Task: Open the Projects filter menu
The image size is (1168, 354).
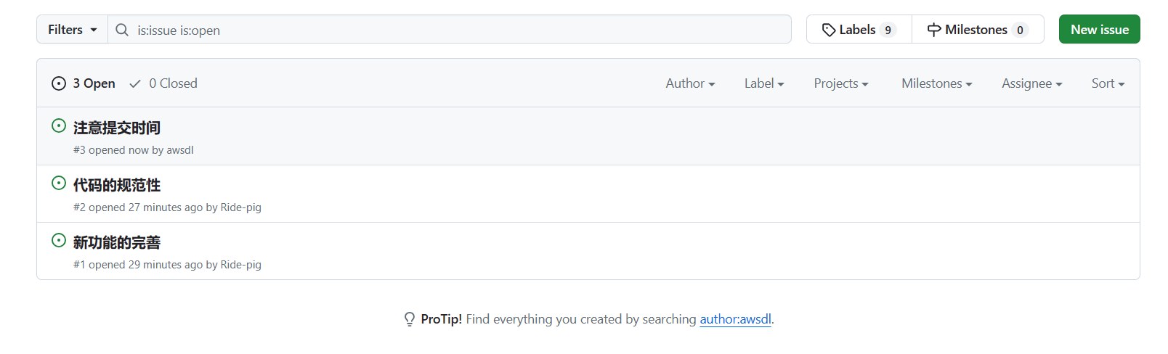Action: click(841, 83)
